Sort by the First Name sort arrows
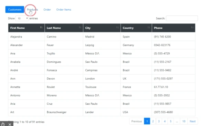Screen dimensions: 220x126 (41, 28)
